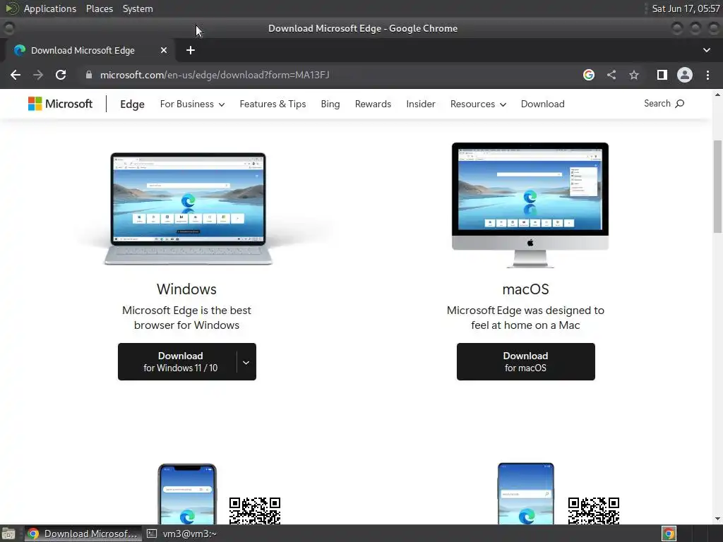
Task: Share this page via share icon
Action: click(611, 75)
